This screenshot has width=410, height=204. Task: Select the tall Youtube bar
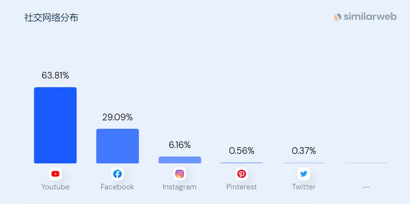55,125
